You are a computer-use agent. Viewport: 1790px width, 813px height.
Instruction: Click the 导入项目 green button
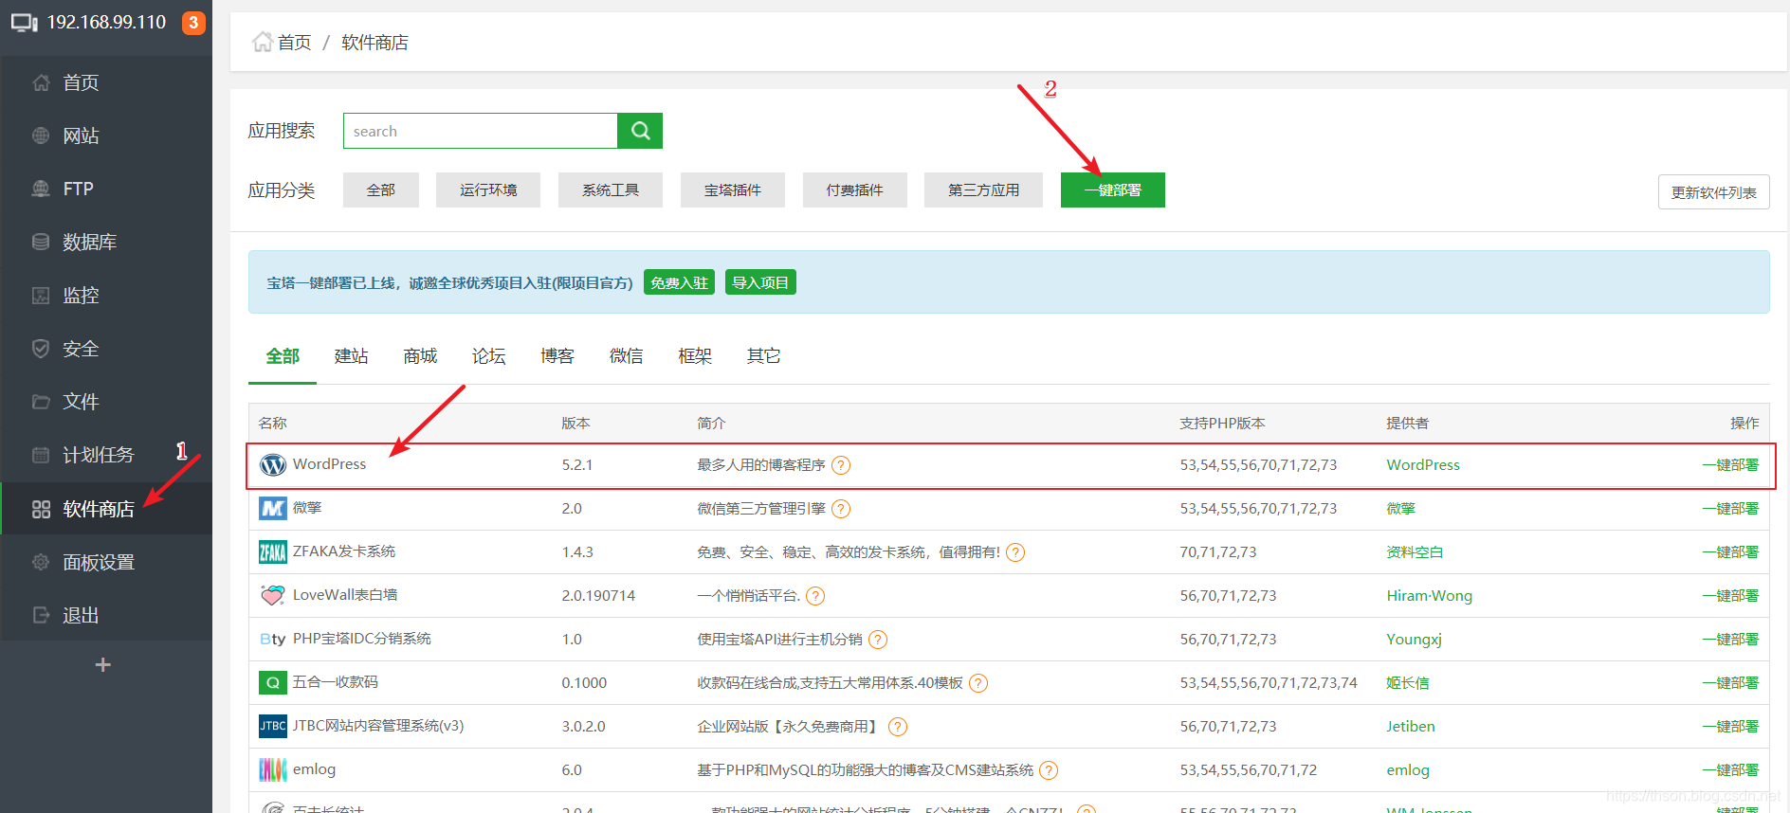point(760,282)
